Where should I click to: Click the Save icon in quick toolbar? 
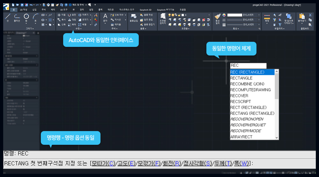22,5
